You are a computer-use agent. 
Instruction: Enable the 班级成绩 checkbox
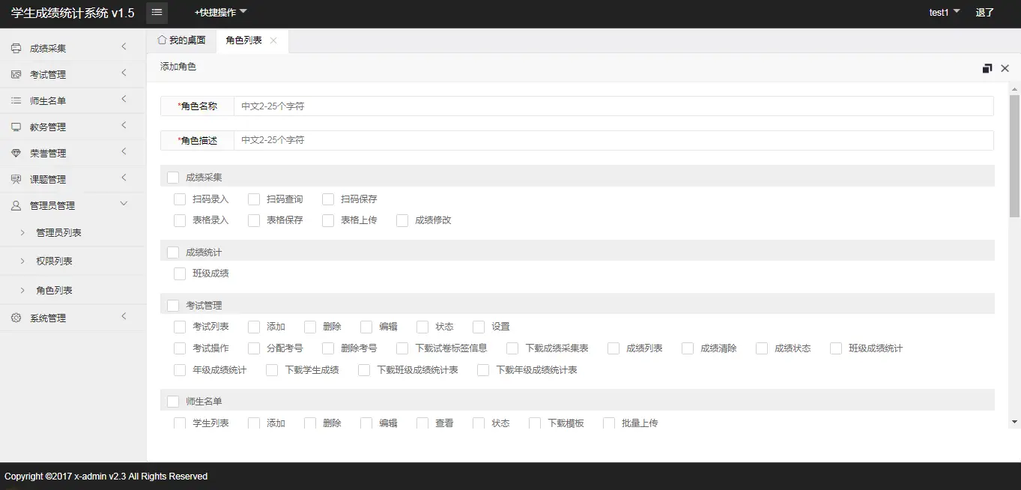point(179,273)
